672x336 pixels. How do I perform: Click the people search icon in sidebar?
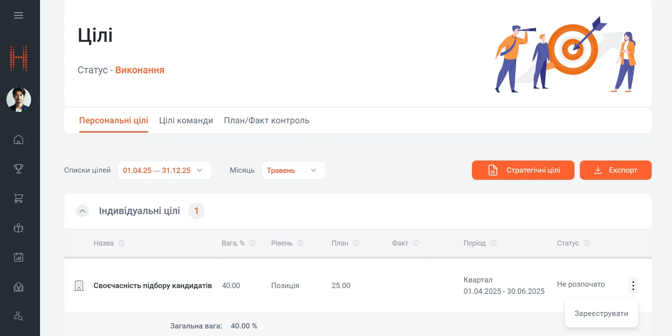coord(19,316)
